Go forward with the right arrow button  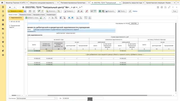point(14,7)
